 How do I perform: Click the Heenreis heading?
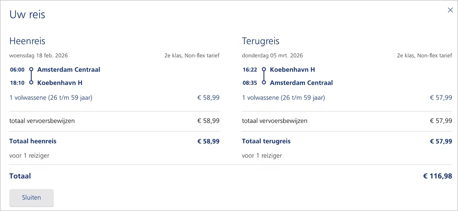(27, 41)
